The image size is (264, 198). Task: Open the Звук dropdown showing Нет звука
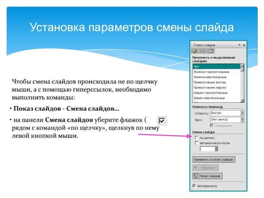tap(242, 120)
